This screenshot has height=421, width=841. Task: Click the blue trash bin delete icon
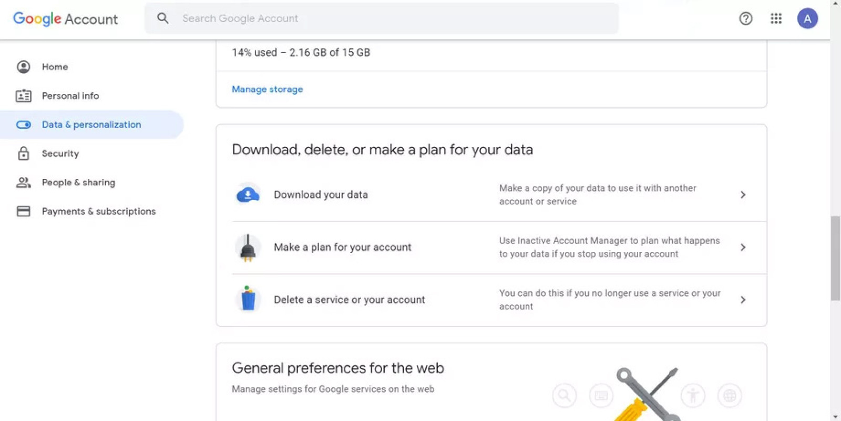(248, 299)
